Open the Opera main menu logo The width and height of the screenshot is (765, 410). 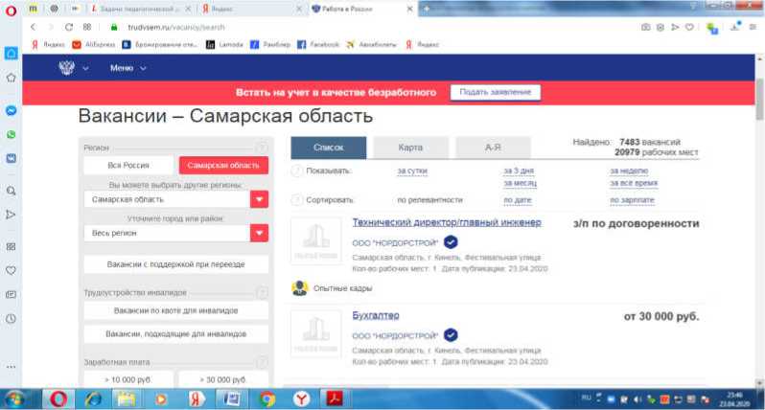pyautogui.click(x=11, y=11)
